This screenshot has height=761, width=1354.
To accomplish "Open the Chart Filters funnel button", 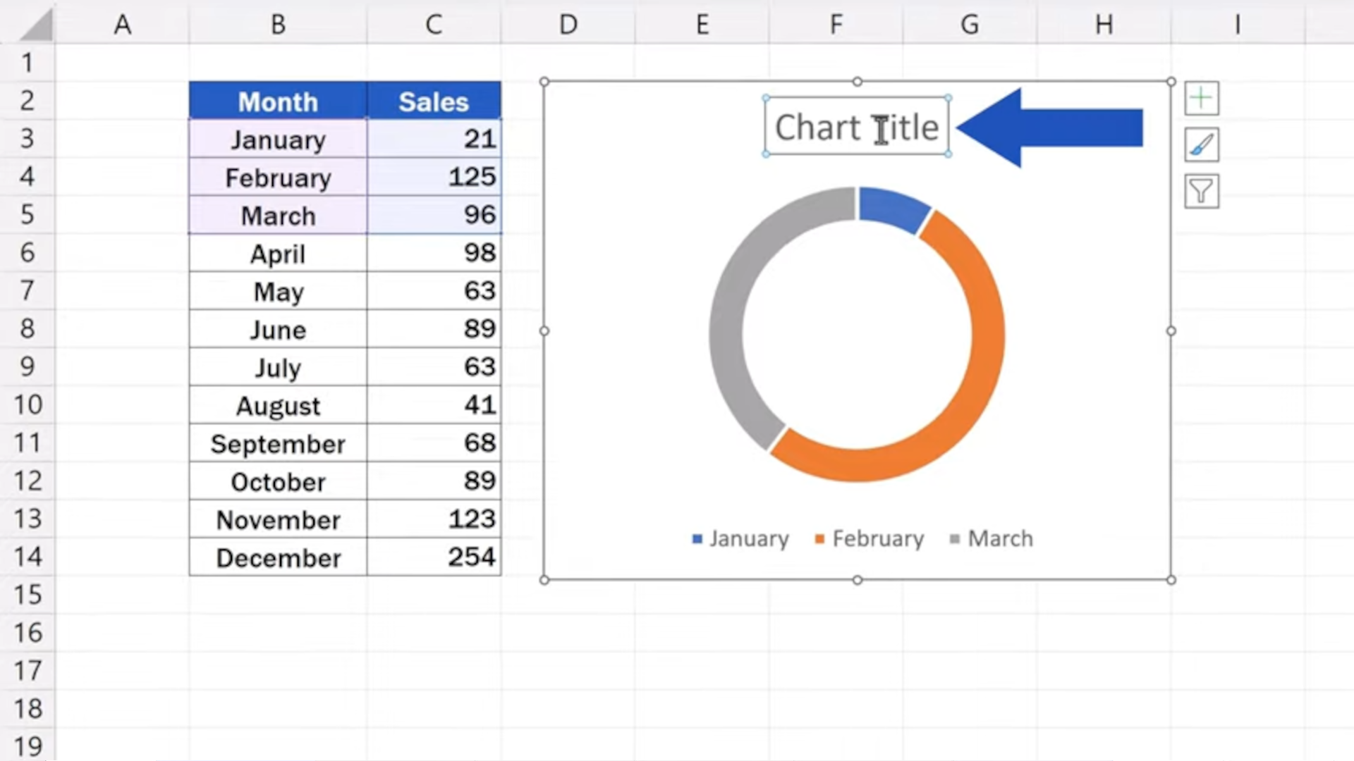I will point(1201,192).
